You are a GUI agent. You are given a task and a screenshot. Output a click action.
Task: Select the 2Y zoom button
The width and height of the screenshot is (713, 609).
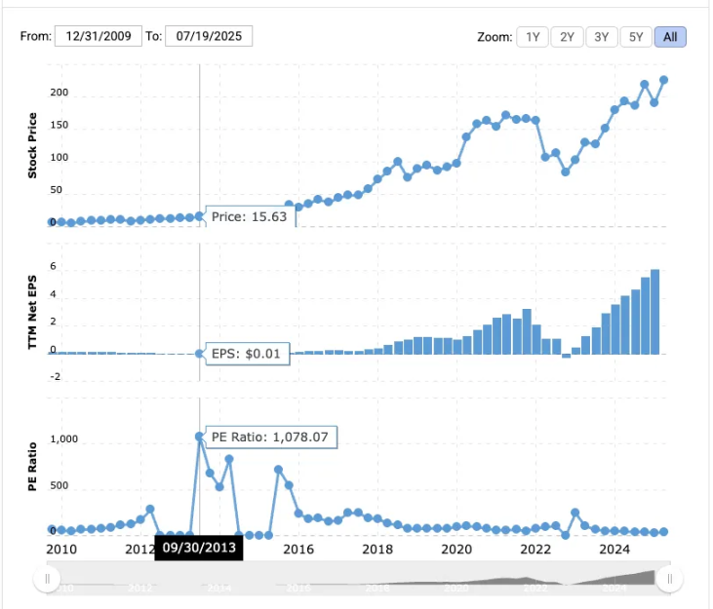point(567,37)
